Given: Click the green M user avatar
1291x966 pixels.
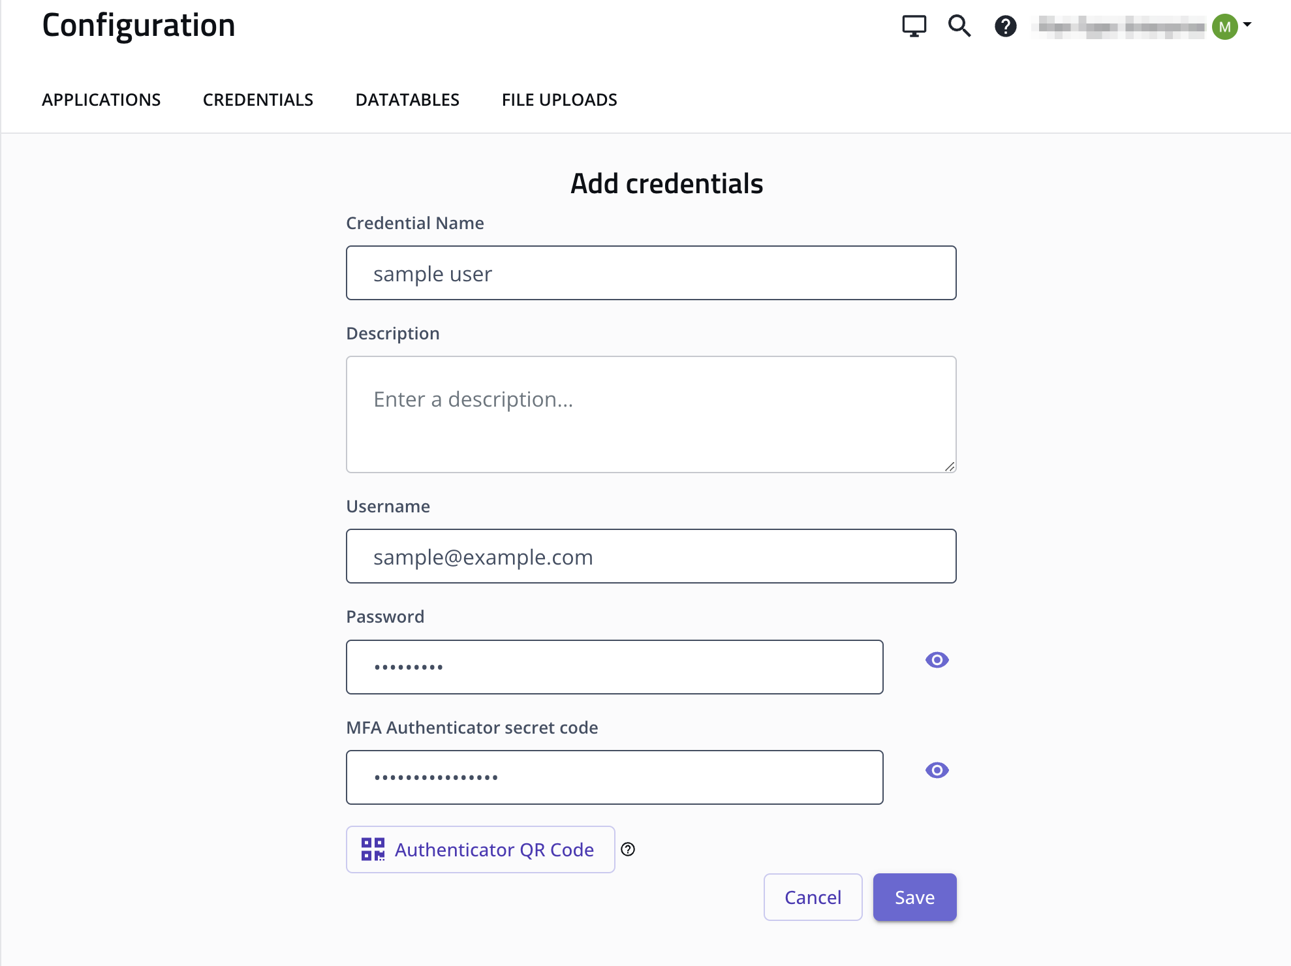Looking at the screenshot, I should click(1224, 27).
